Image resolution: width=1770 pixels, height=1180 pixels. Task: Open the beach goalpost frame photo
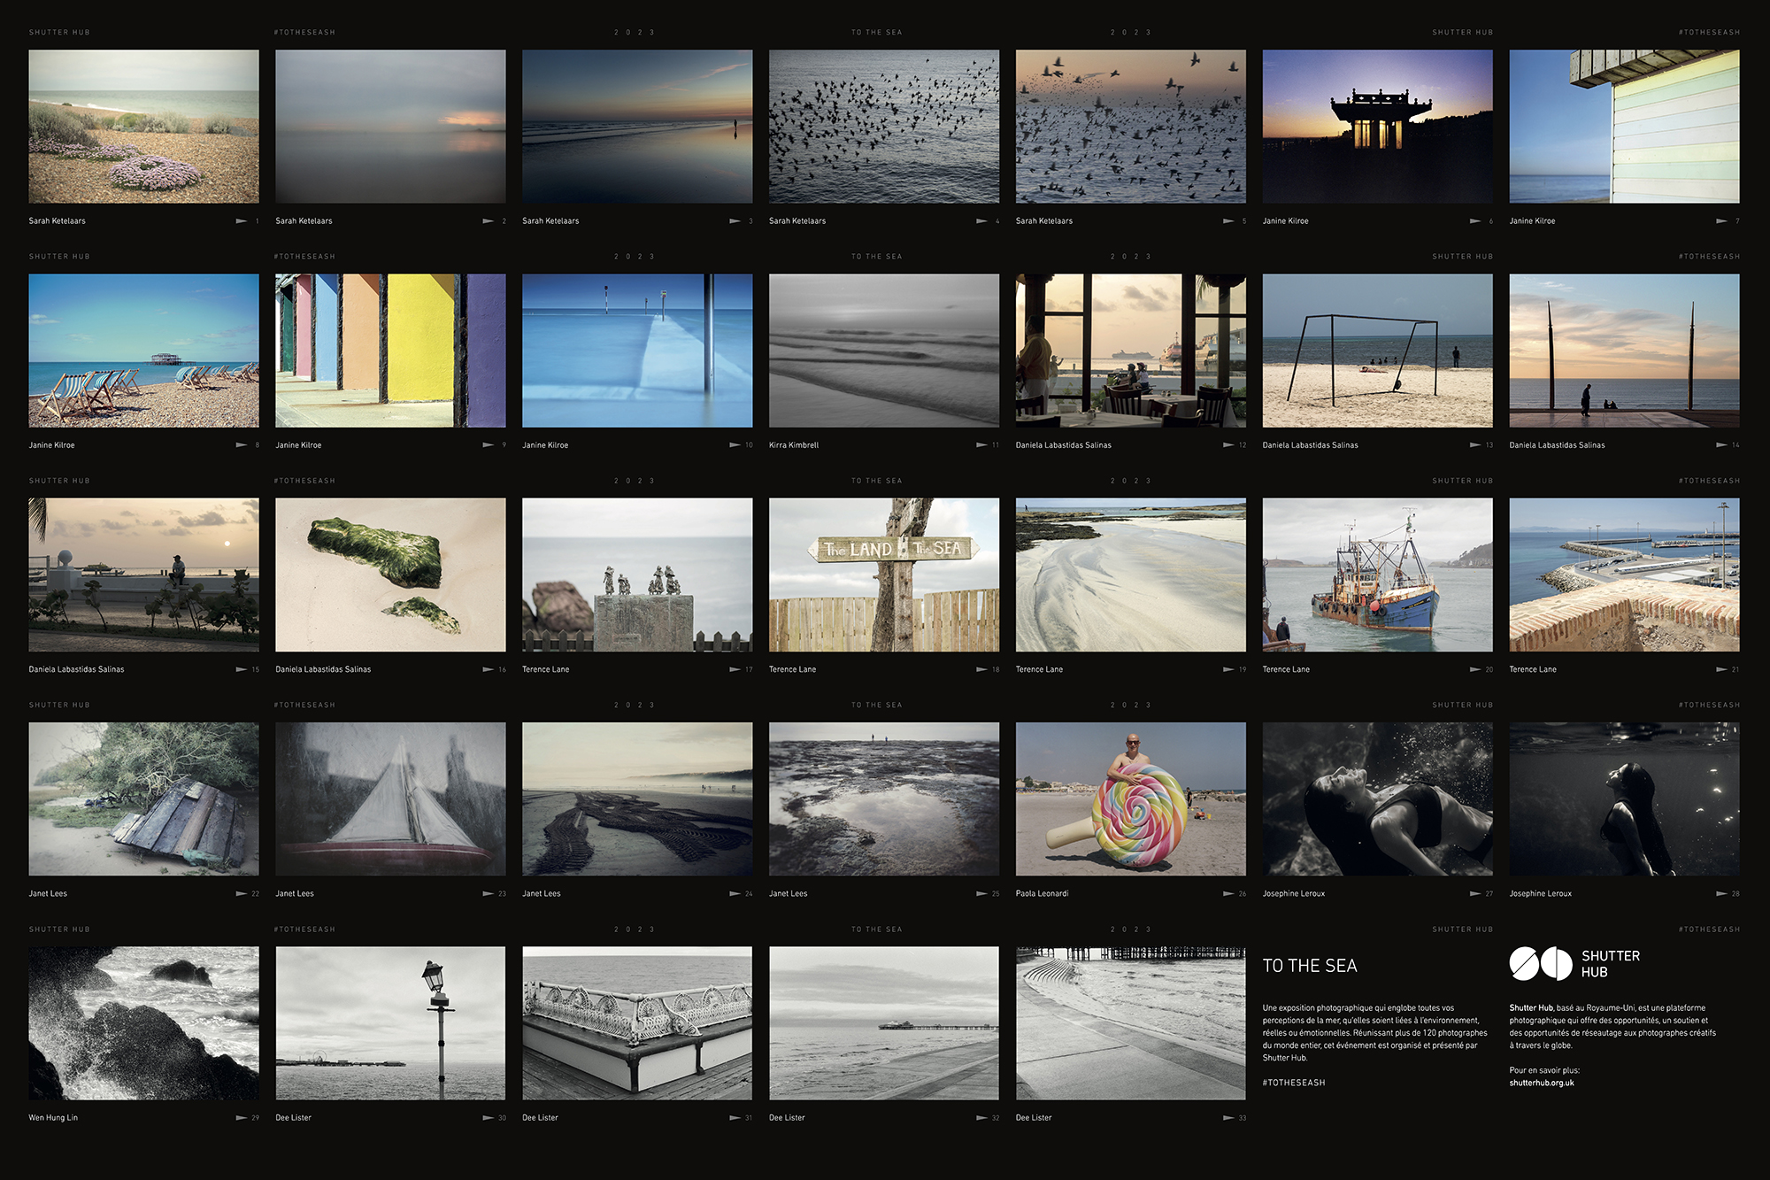(1377, 351)
